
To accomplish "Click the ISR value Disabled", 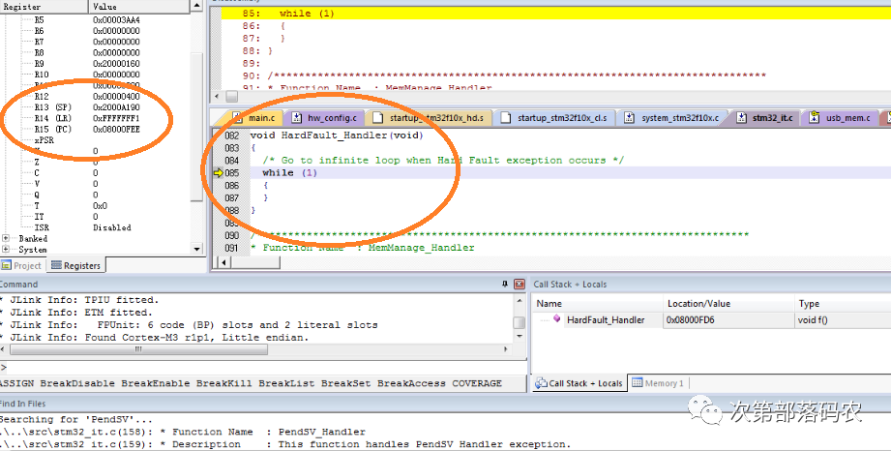I will point(112,227).
